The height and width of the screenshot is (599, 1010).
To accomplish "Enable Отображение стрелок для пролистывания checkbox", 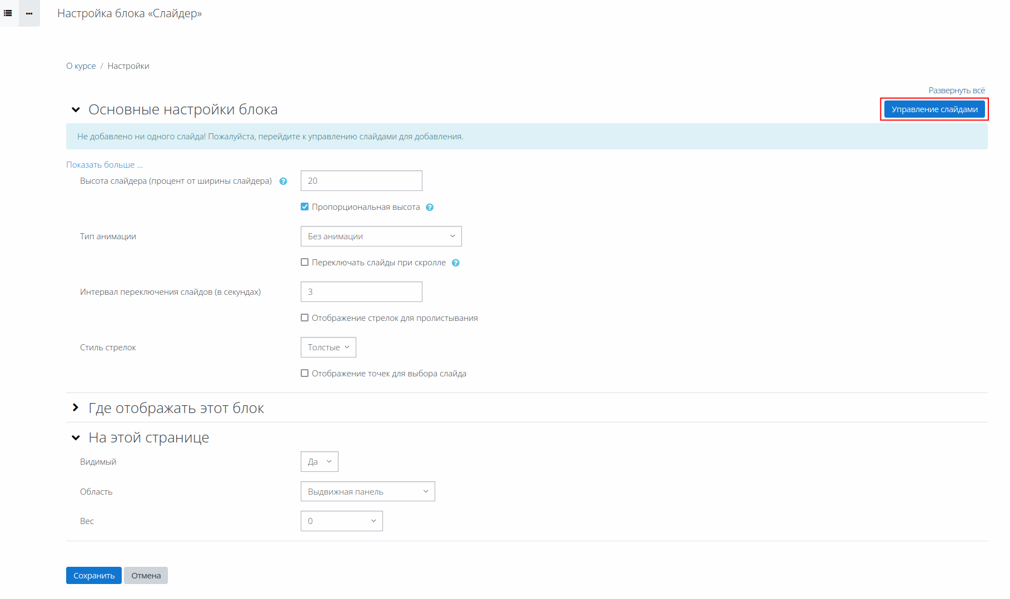I will pyautogui.click(x=305, y=318).
